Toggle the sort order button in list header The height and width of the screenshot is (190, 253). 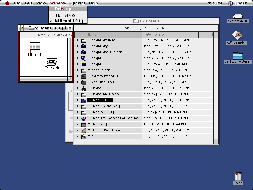click(216, 35)
